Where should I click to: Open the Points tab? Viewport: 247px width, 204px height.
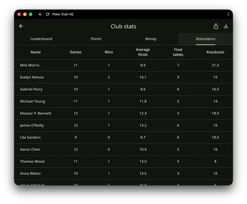click(96, 39)
